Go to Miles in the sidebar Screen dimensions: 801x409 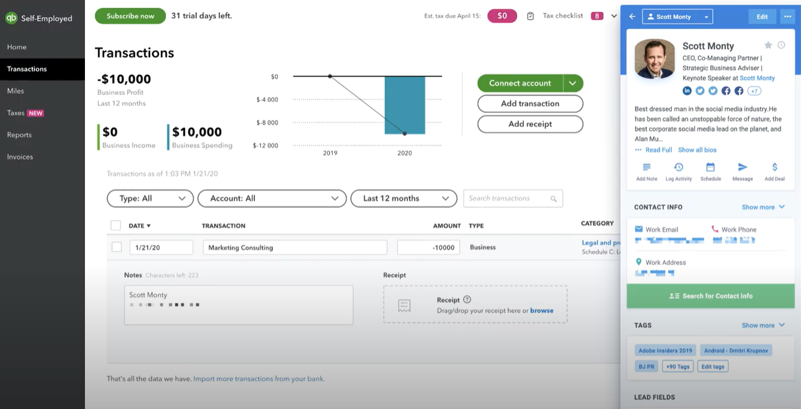pos(16,91)
